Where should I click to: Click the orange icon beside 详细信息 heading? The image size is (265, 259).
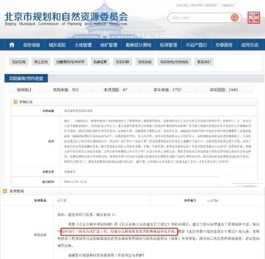15,102
